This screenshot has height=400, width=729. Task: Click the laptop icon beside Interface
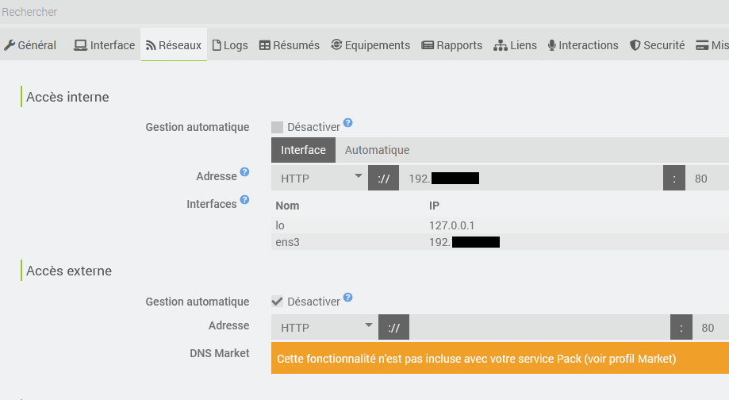tap(81, 45)
